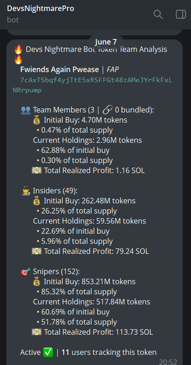Click the dart target emoji beside Snipers
This screenshot has height=365, width=191.
(26, 271)
